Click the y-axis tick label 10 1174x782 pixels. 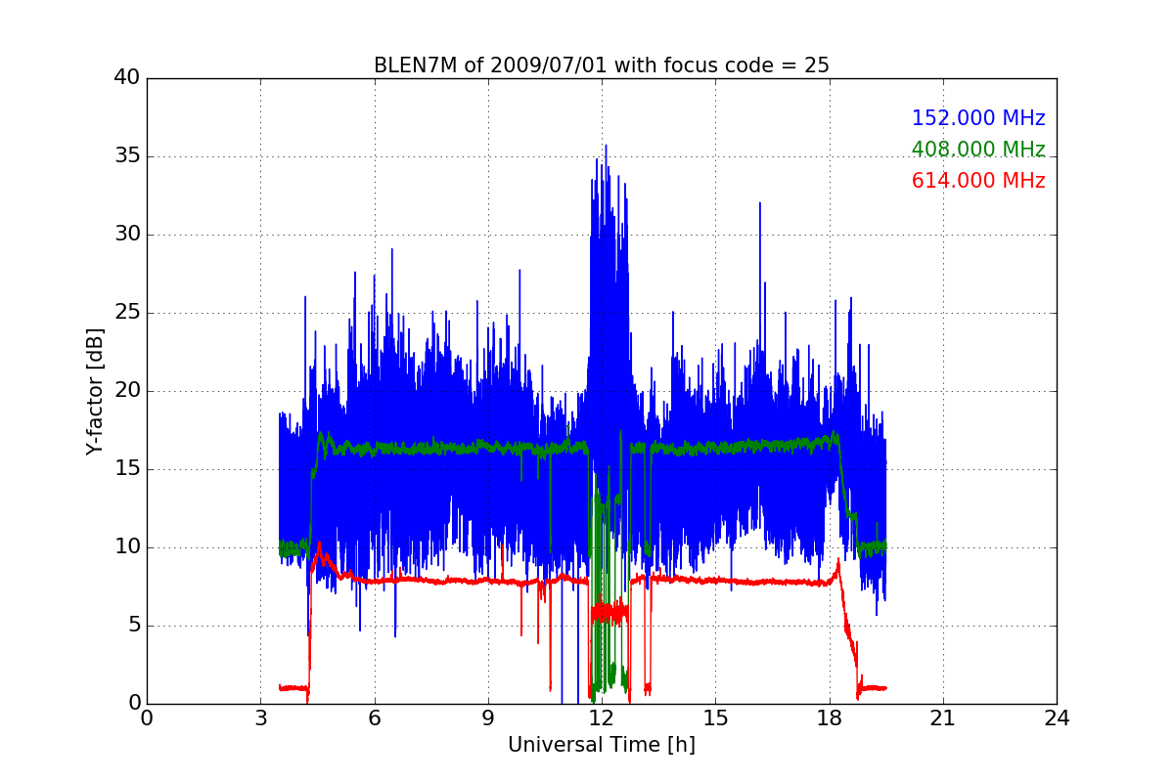(x=127, y=547)
